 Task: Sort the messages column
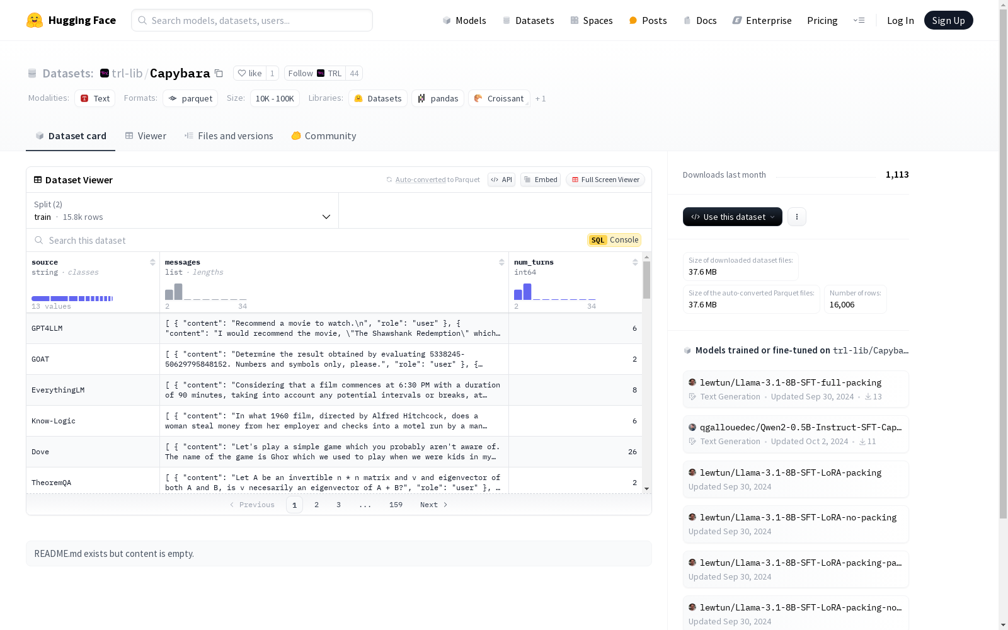501,262
